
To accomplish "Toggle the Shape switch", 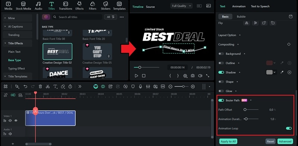I will (x=221, y=82).
